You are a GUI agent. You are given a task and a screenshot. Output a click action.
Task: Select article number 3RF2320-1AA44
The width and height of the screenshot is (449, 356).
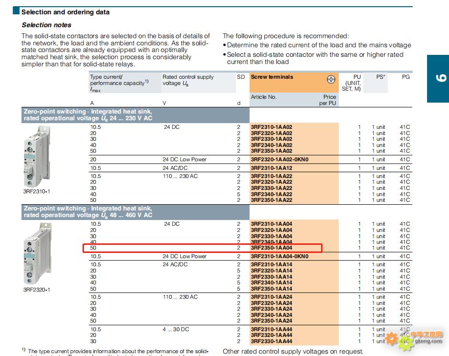pos(271,335)
